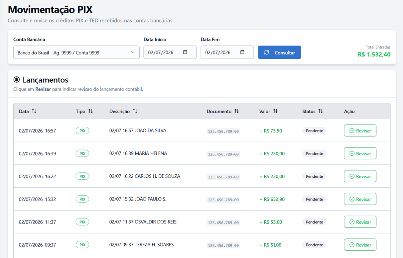The height and width of the screenshot is (258, 403).
Task: Sort by Valor using its arrows icon
Action: point(275,111)
